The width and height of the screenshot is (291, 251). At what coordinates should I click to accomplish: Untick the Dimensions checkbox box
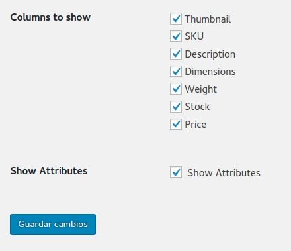[176, 72]
